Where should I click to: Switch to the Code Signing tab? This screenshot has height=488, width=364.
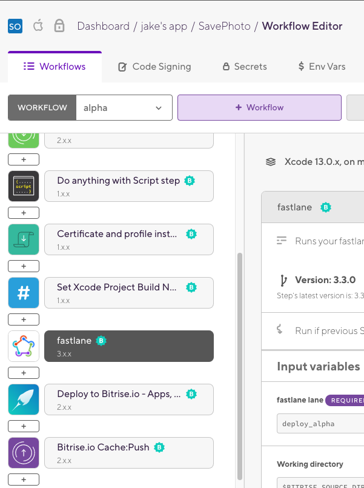154,67
